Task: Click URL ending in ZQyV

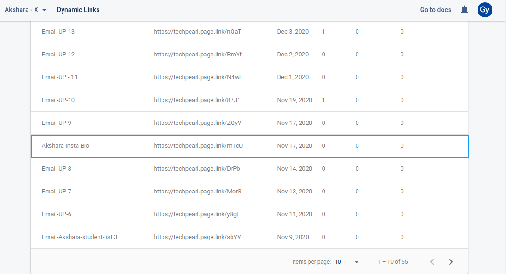Action: coord(197,123)
